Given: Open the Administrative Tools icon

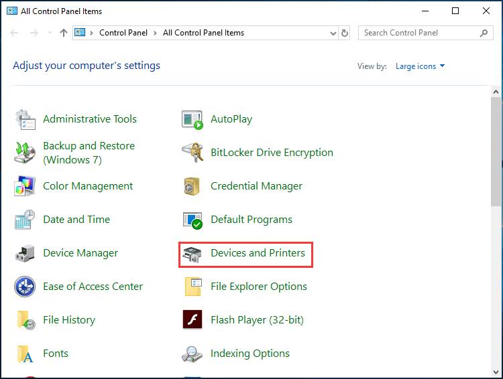Looking at the screenshot, I should (x=25, y=119).
